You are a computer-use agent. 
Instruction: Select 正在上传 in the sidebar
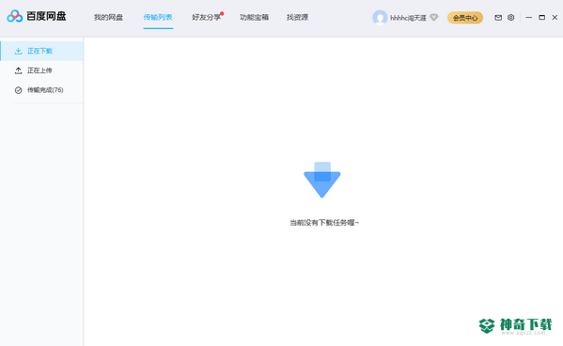click(42, 71)
